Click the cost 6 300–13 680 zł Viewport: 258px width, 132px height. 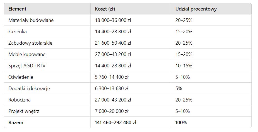(112, 88)
